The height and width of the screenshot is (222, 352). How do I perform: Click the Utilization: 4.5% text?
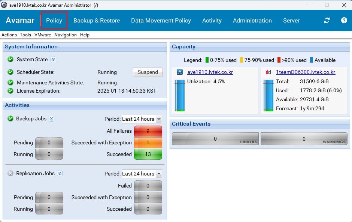[x=206, y=82]
